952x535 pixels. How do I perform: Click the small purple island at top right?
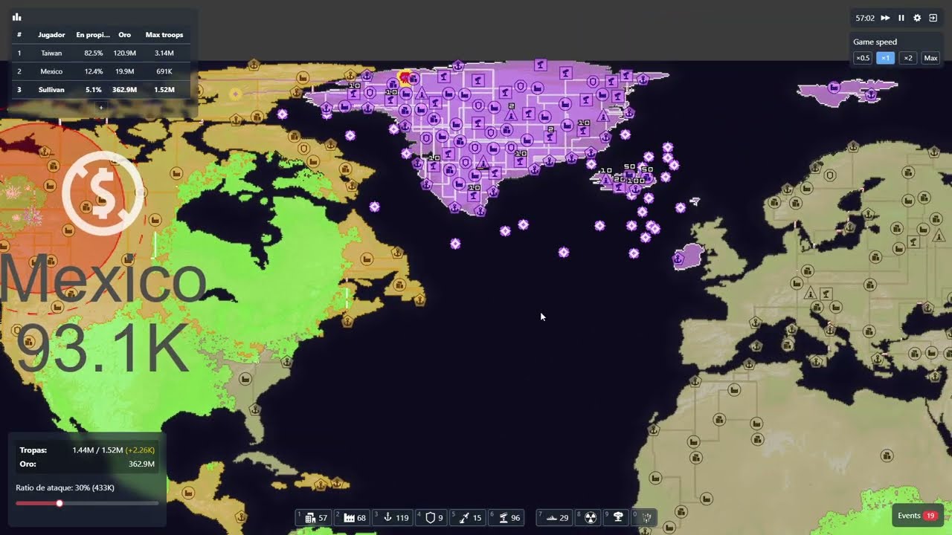click(847, 91)
